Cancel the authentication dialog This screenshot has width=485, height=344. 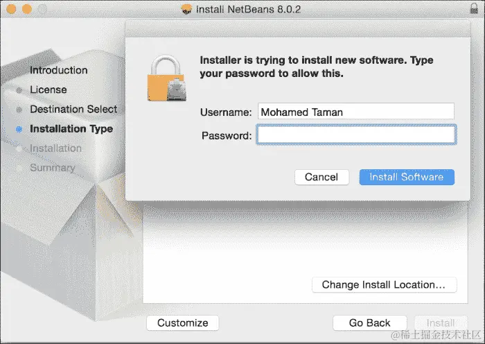[x=321, y=177]
